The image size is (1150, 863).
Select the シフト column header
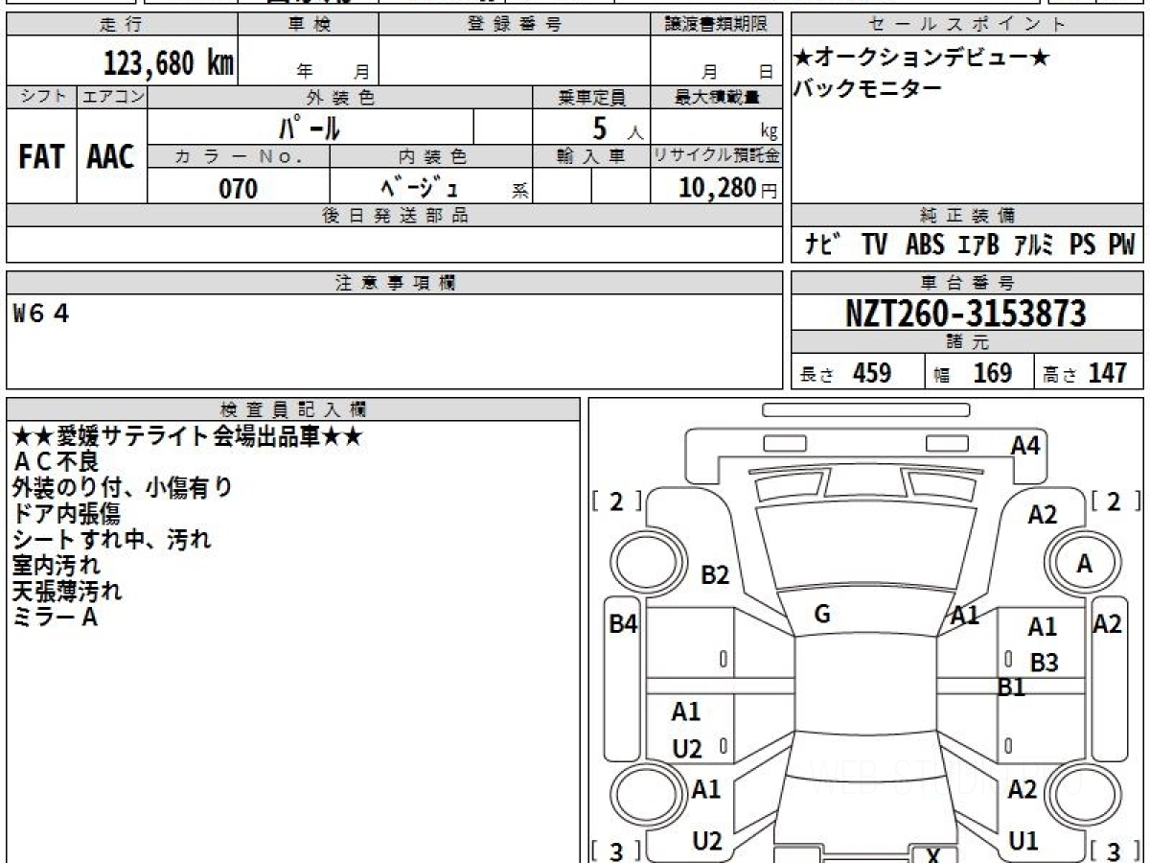click(42, 97)
